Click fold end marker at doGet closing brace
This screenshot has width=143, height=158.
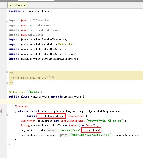7,140
